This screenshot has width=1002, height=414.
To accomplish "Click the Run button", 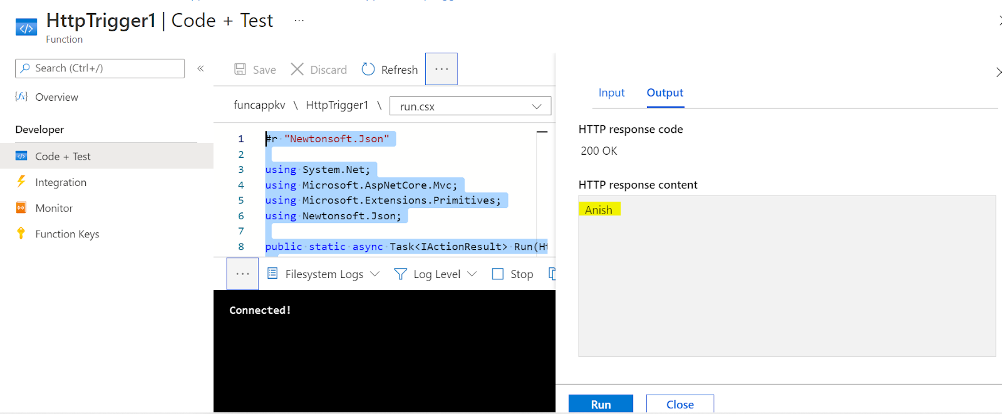I will click(x=601, y=404).
